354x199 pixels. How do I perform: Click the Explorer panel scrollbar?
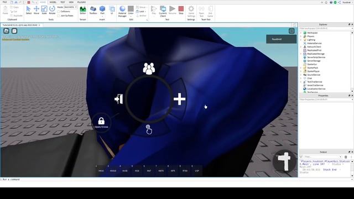(352, 62)
